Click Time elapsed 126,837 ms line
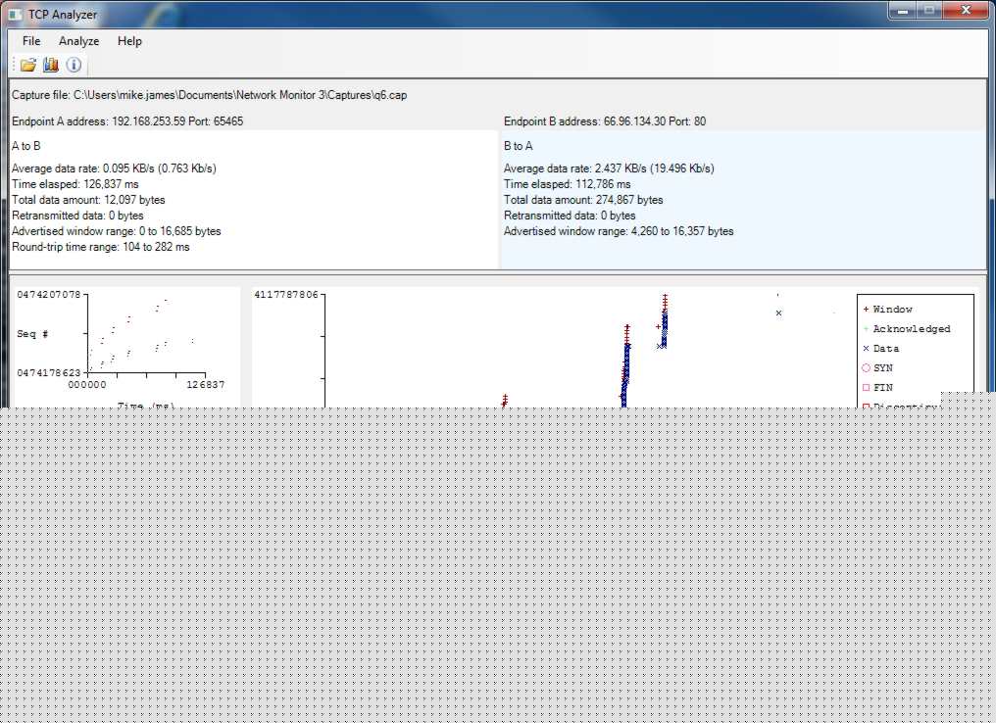This screenshot has width=996, height=723. pos(75,184)
